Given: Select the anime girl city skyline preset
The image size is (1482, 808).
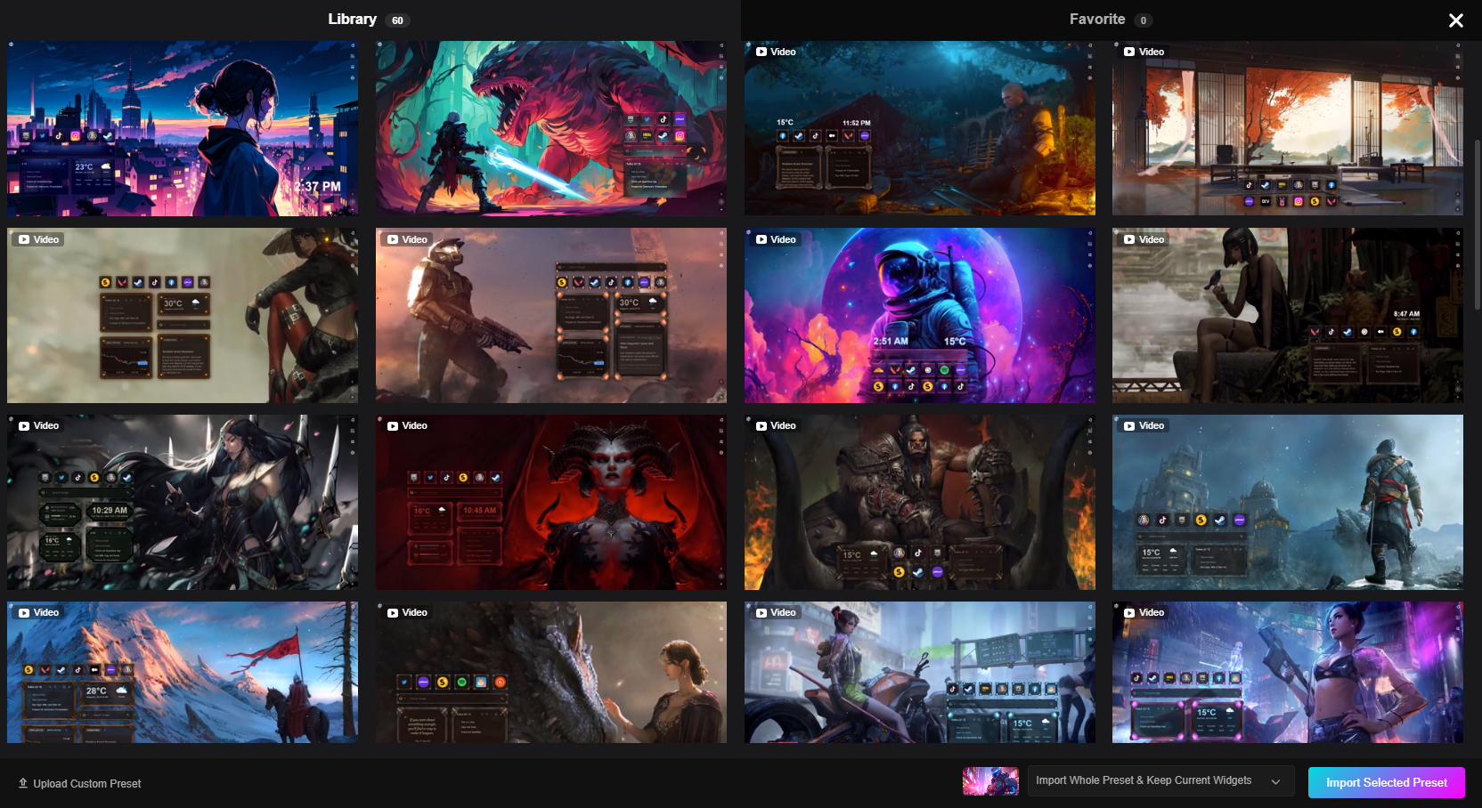Looking at the screenshot, I should click(x=183, y=128).
